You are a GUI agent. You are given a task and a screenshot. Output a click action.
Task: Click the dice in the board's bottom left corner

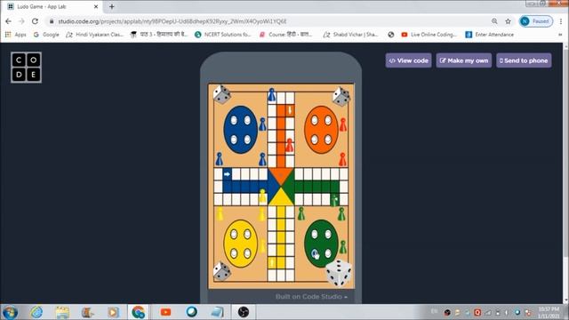(221, 271)
